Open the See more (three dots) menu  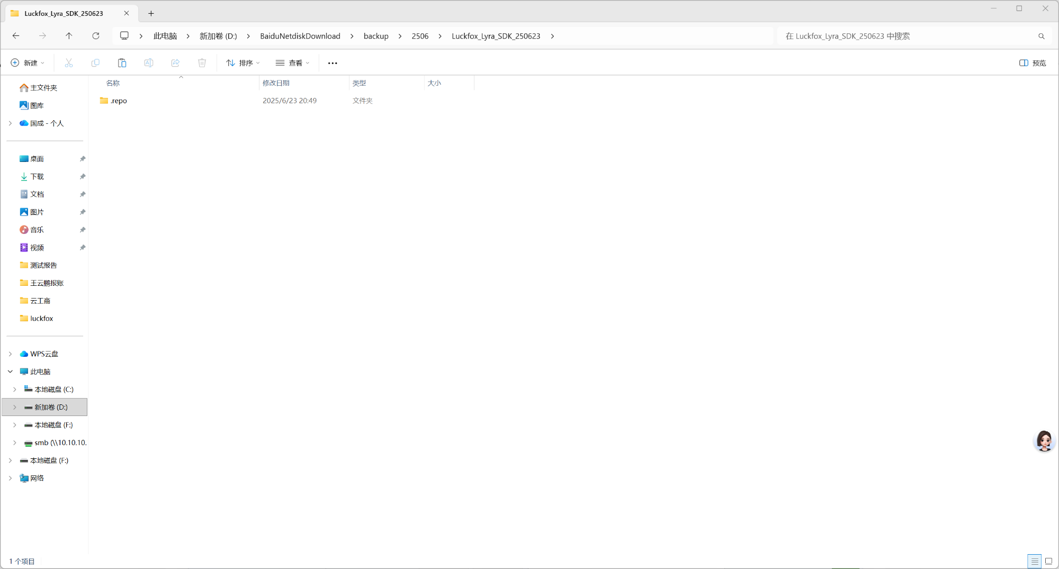coord(333,63)
